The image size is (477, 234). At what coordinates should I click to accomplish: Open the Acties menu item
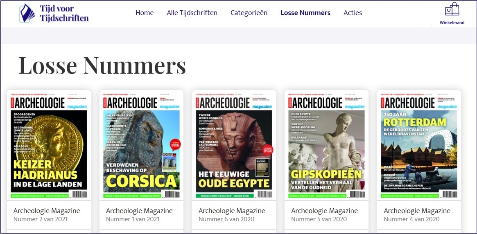353,13
